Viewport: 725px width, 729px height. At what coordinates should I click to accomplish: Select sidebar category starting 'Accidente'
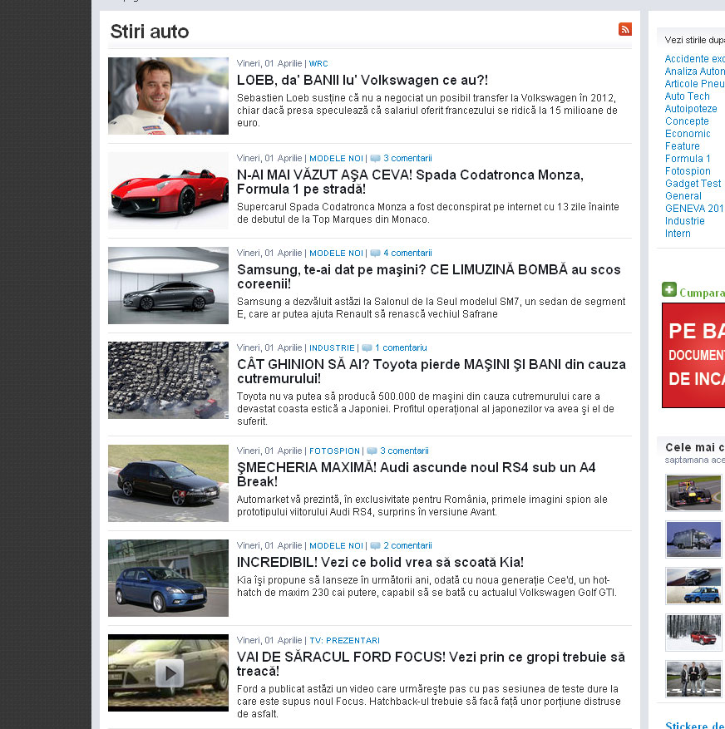pos(695,59)
